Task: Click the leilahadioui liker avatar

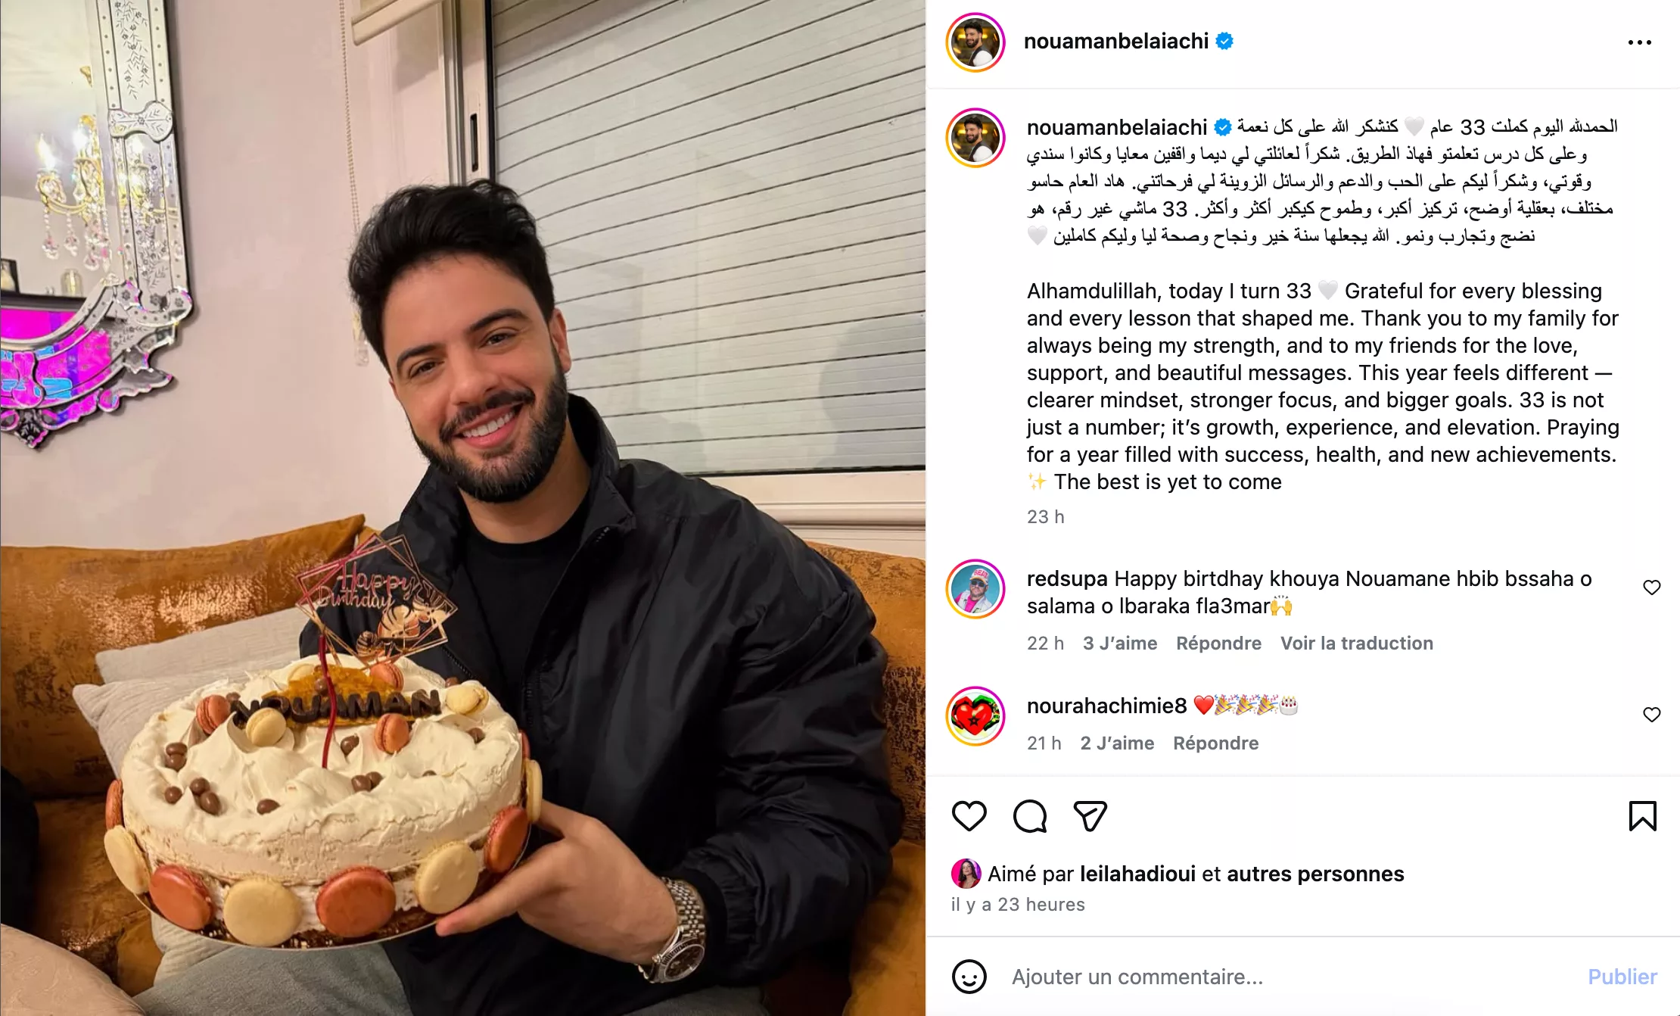Action: click(x=966, y=874)
